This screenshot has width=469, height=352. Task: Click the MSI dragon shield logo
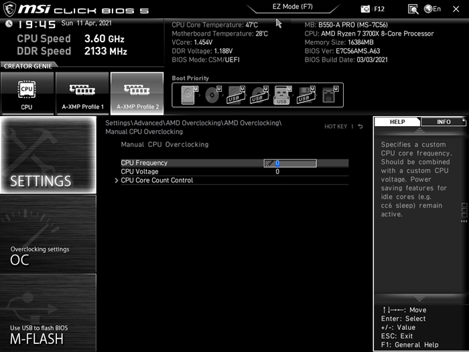coord(9,9)
